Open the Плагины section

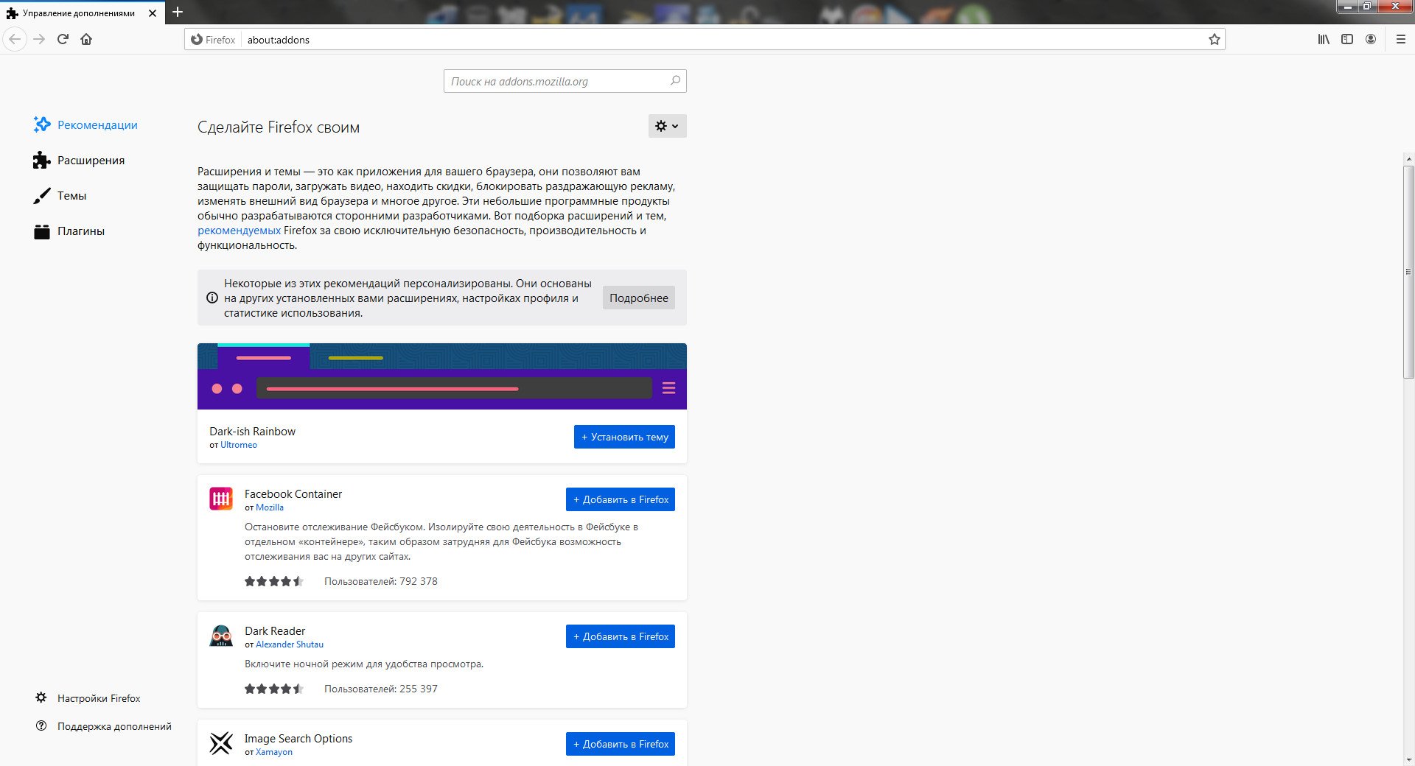click(81, 231)
